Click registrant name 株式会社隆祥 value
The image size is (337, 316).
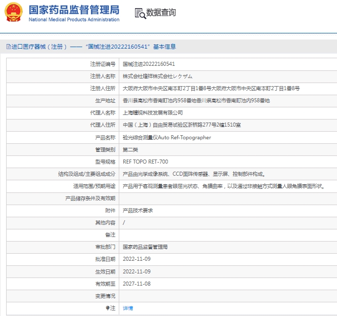pos(157,76)
